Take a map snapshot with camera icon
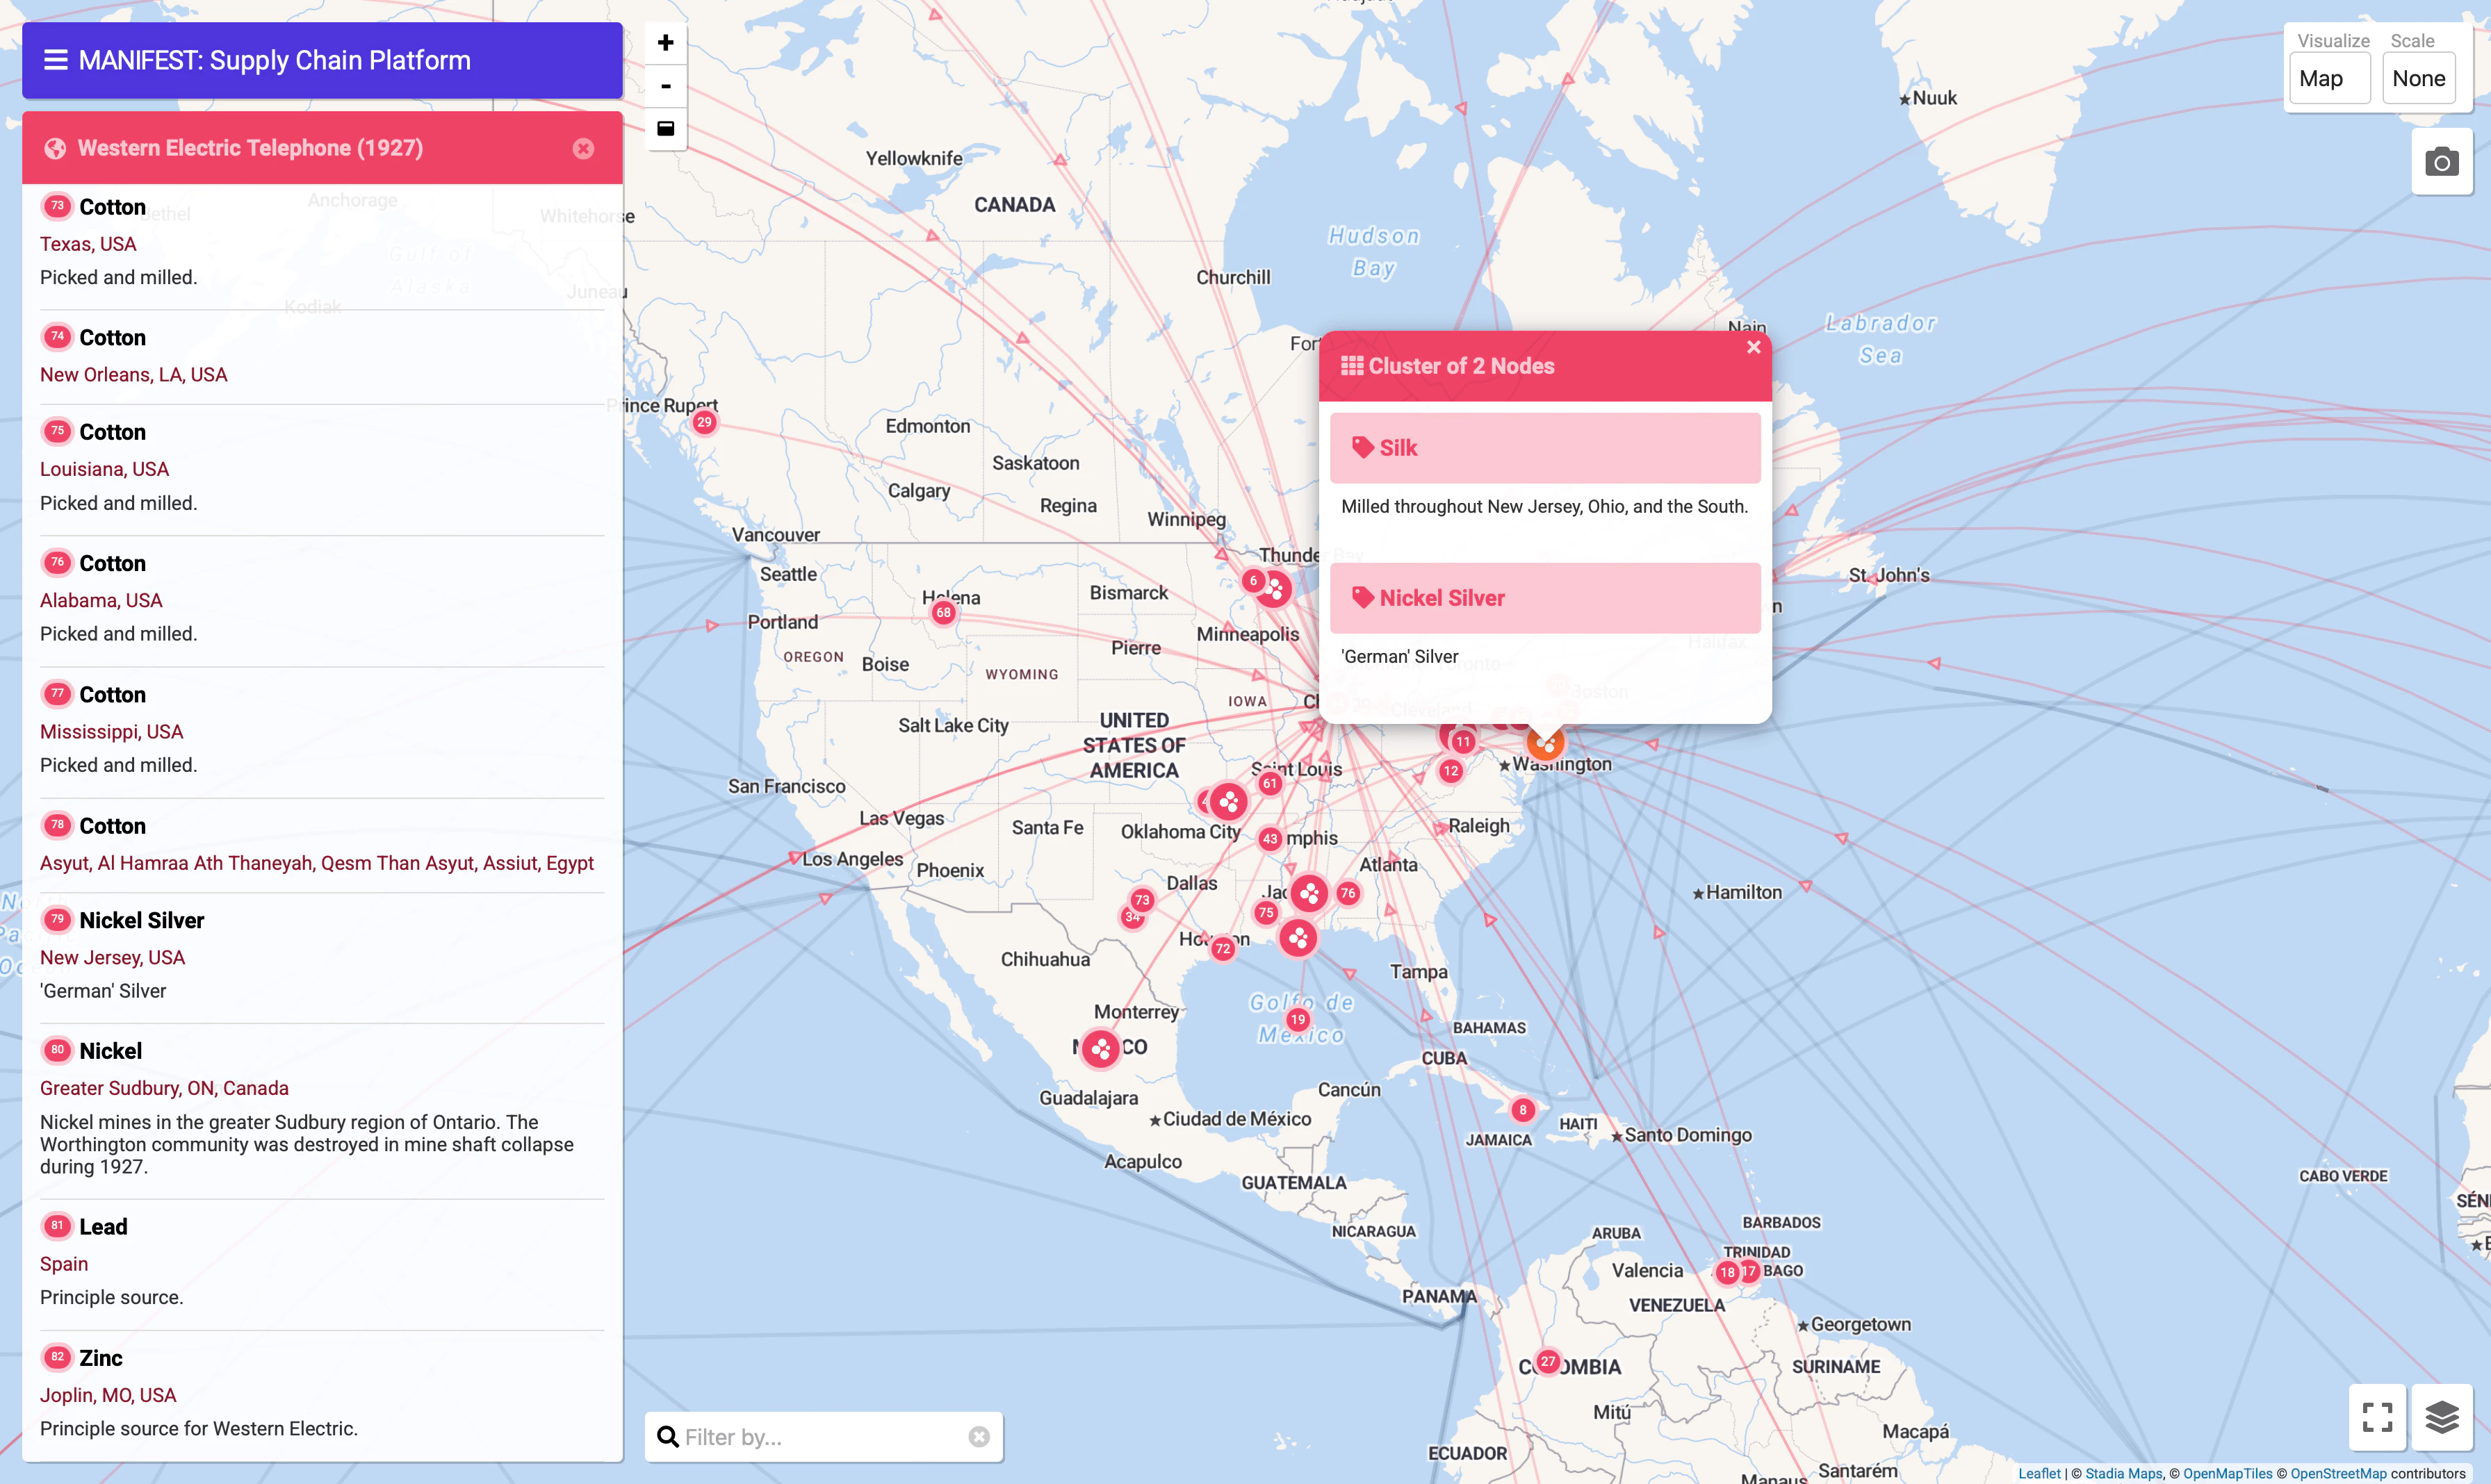This screenshot has height=1484, width=2491. coord(2442,162)
